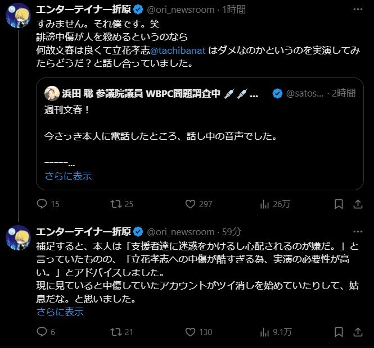
Task: Like the tweet with 130 likes
Action: (x=191, y=332)
